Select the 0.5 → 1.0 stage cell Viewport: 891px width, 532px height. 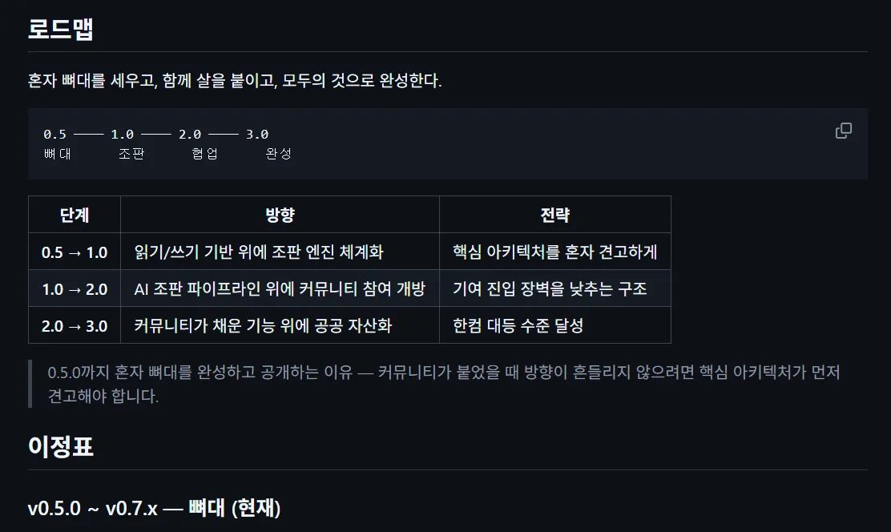pos(74,252)
